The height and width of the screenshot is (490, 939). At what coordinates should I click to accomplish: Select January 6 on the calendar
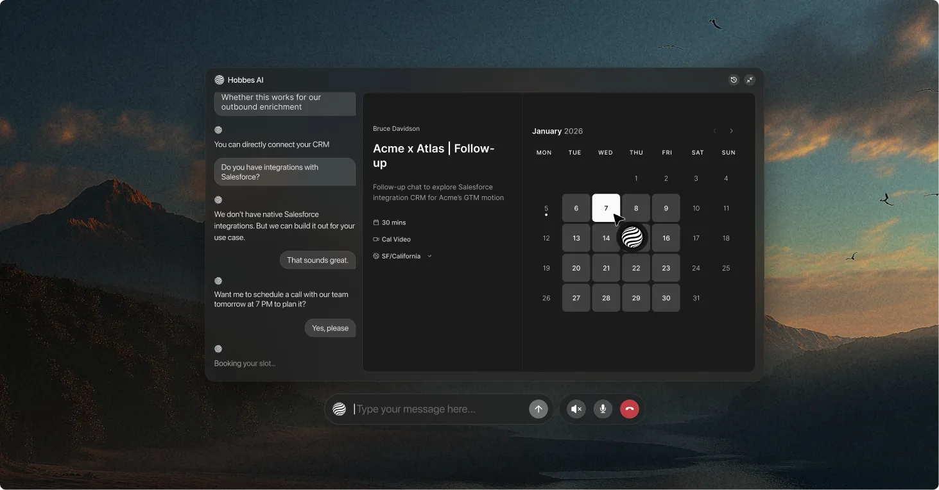[576, 208]
